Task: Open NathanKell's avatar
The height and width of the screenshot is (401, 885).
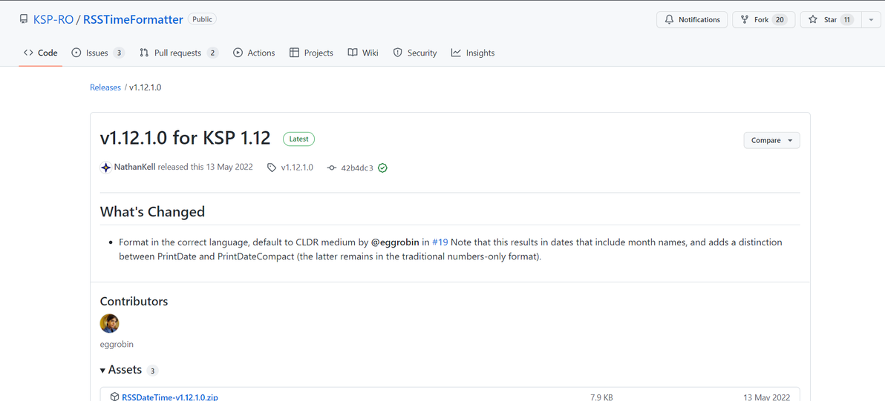Action: 106,168
